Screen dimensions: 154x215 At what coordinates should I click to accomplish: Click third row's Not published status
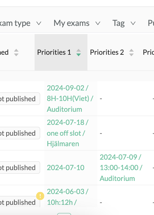pyautogui.click(x=20, y=167)
